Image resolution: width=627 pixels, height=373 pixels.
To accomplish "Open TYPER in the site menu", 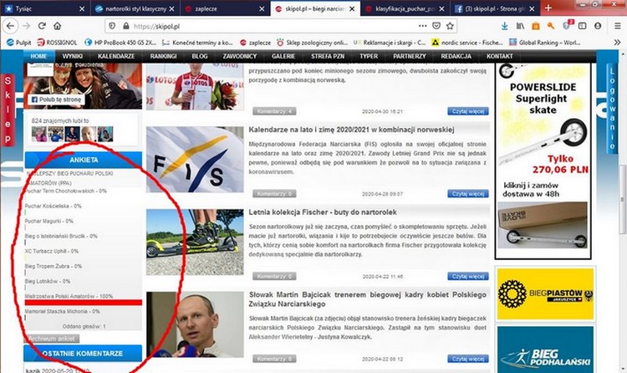I will pyautogui.click(x=369, y=56).
